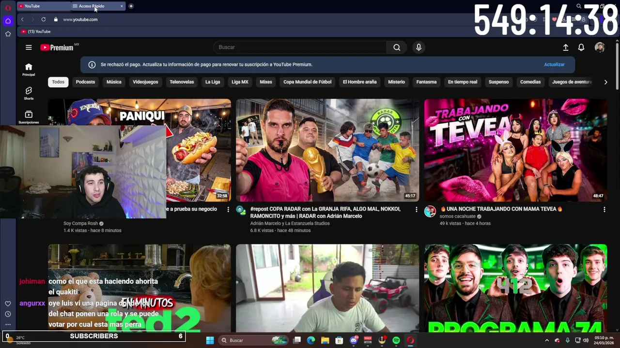Open the Opera sidebar heart icon
This screenshot has height=348, width=620.
pos(8,304)
